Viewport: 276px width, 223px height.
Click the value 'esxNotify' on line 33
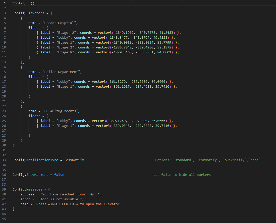[75, 160]
